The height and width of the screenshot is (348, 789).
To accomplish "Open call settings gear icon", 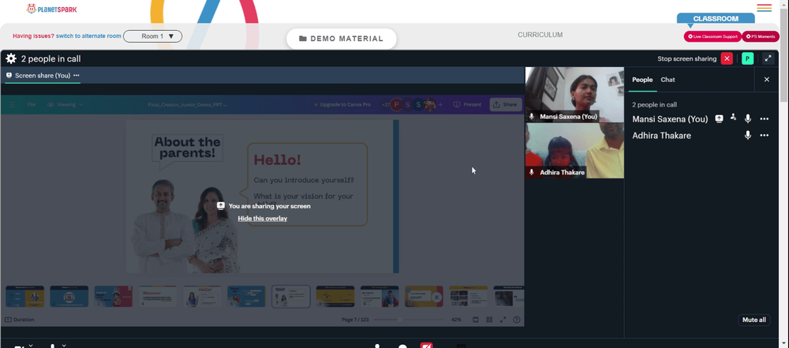I will [x=11, y=59].
